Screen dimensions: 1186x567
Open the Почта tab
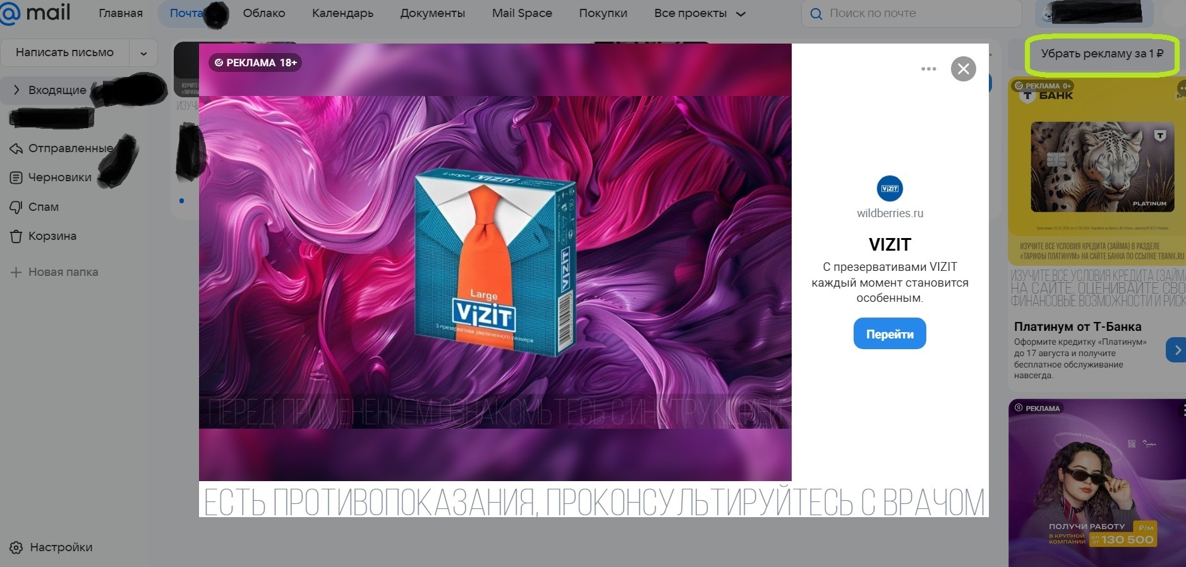186,13
